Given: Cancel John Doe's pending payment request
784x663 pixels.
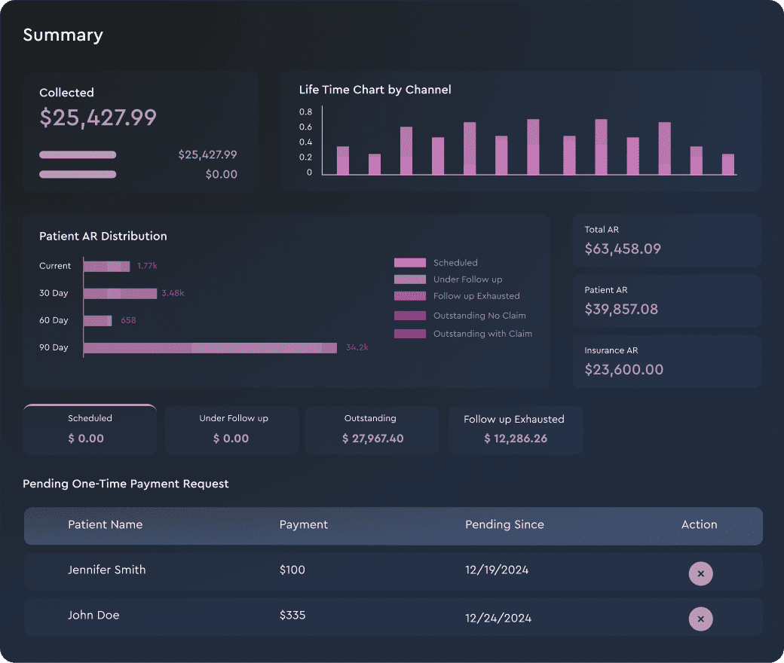Looking at the screenshot, I should coord(700,619).
